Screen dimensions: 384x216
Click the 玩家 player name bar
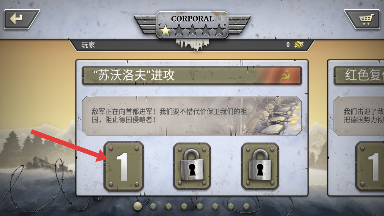(x=192, y=45)
